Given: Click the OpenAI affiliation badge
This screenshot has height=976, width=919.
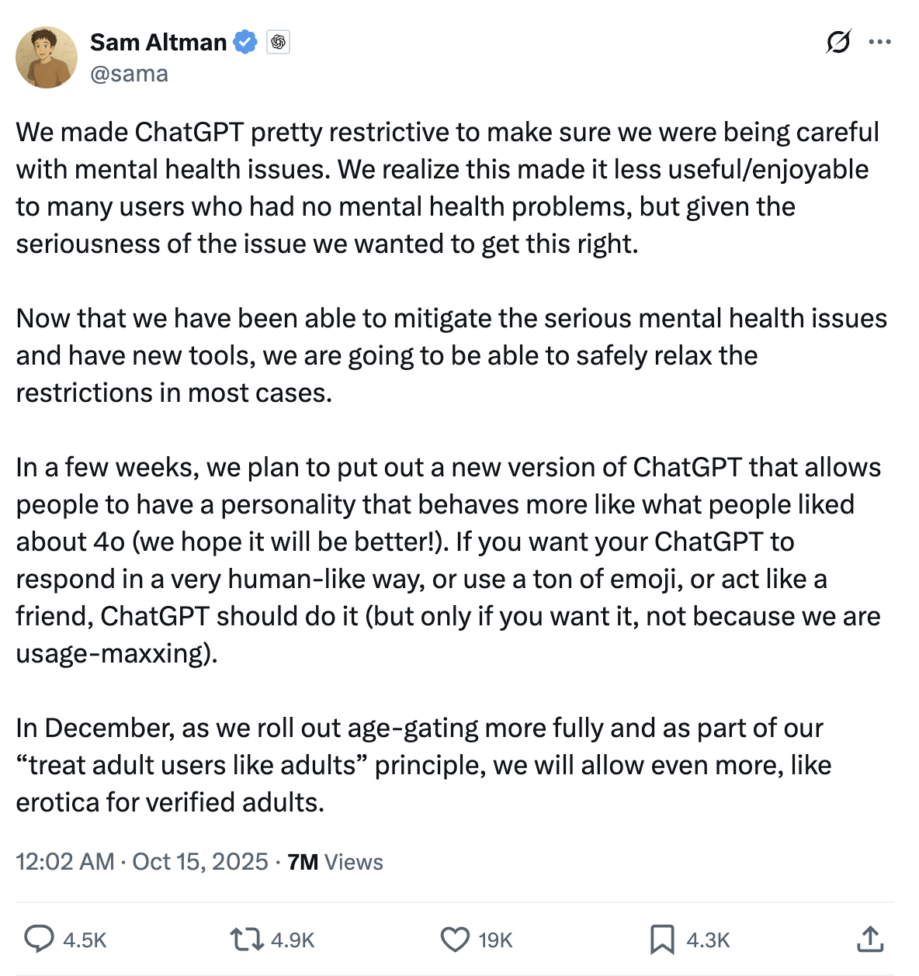Looking at the screenshot, I should point(278,42).
